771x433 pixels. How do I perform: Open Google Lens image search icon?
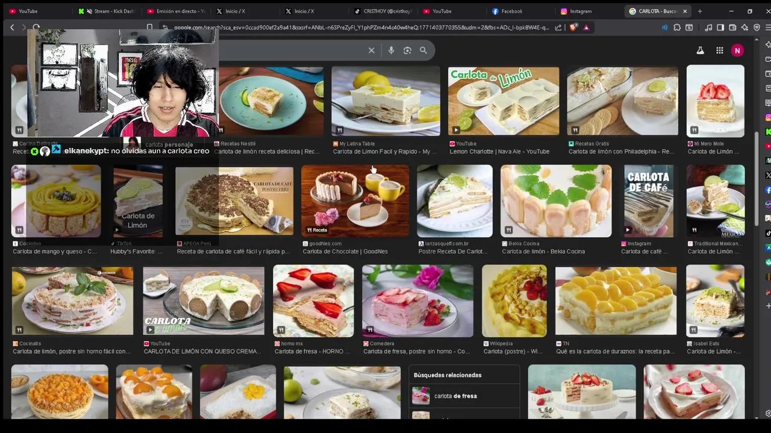coord(407,51)
